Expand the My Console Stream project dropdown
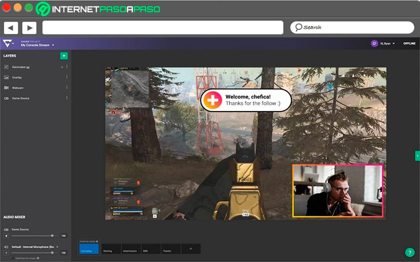 pyautogui.click(x=37, y=45)
